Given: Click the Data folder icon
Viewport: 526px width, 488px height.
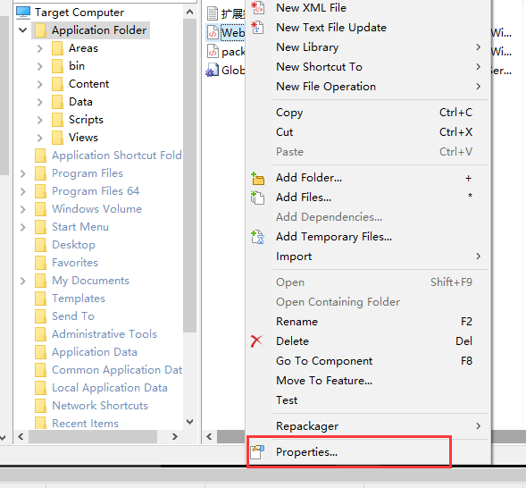Looking at the screenshot, I should (58, 102).
